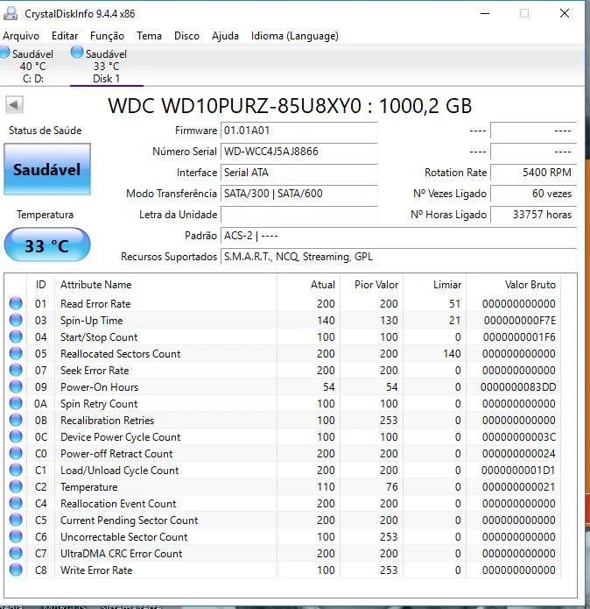The image size is (590, 609).
Task: Click status orb for Reallocation Event Count
Action: click(16, 503)
